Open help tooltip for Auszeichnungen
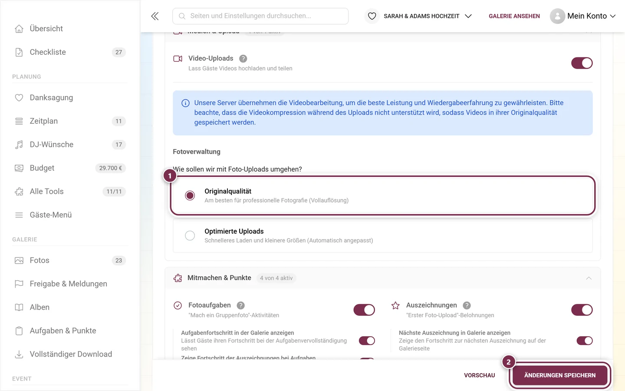 tap(467, 305)
